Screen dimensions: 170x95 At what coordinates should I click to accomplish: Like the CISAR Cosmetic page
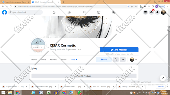coord(104,59)
